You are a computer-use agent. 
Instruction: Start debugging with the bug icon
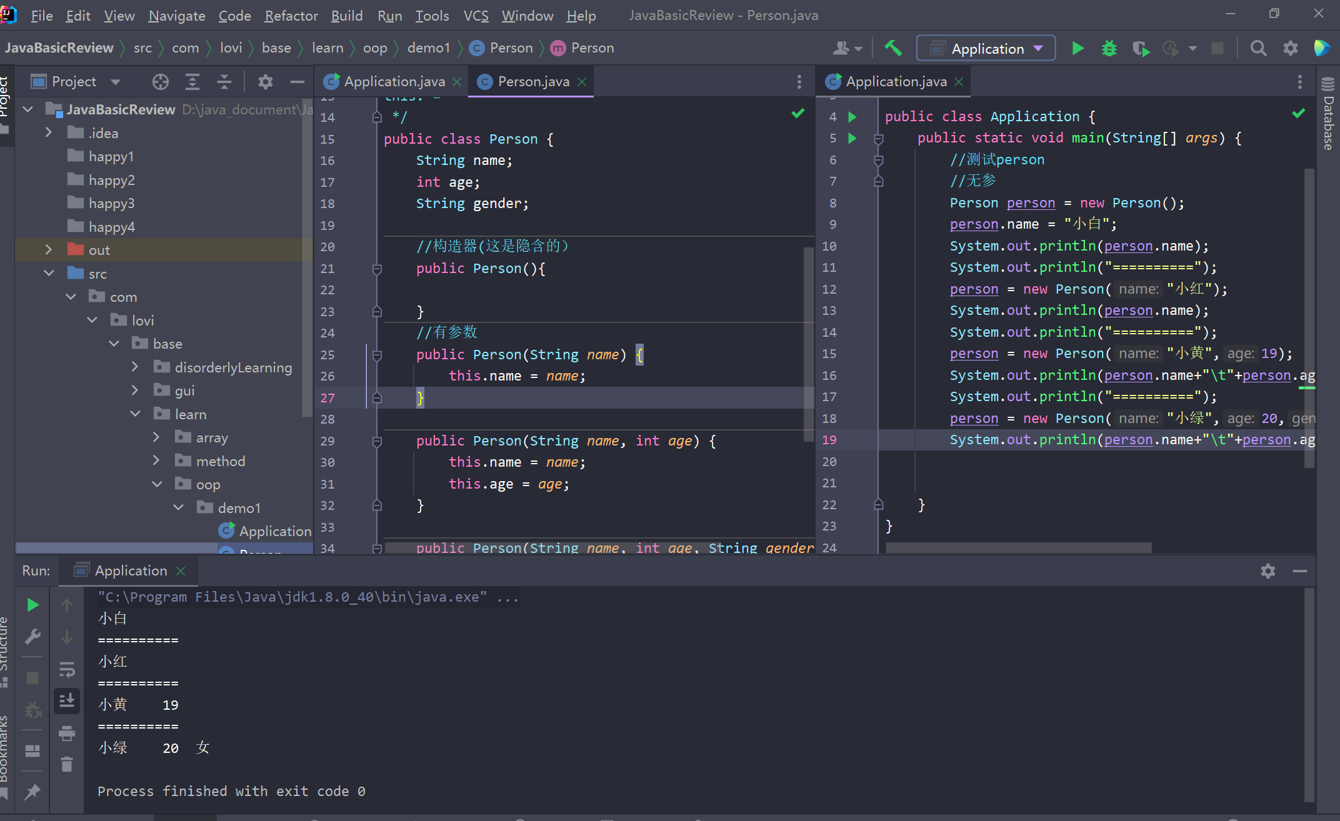click(1109, 48)
